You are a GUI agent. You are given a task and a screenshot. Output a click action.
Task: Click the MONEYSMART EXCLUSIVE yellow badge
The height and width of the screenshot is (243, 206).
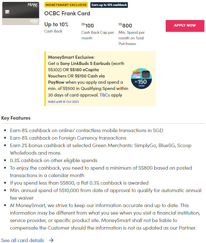tap(66, 5)
